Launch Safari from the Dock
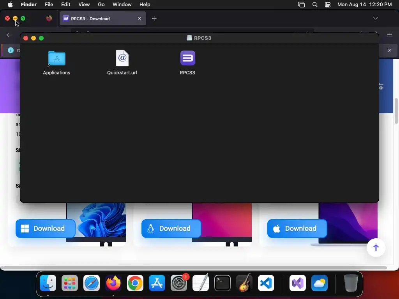The height and width of the screenshot is (299, 399). (92, 283)
